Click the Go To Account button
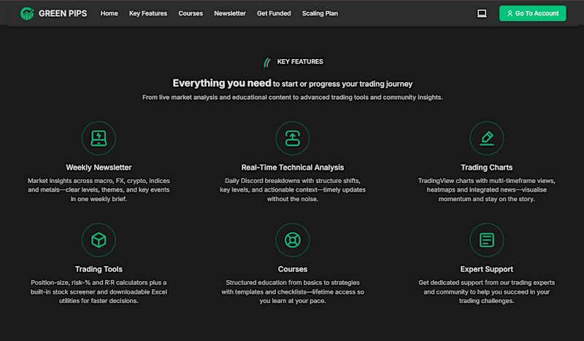 tap(533, 13)
